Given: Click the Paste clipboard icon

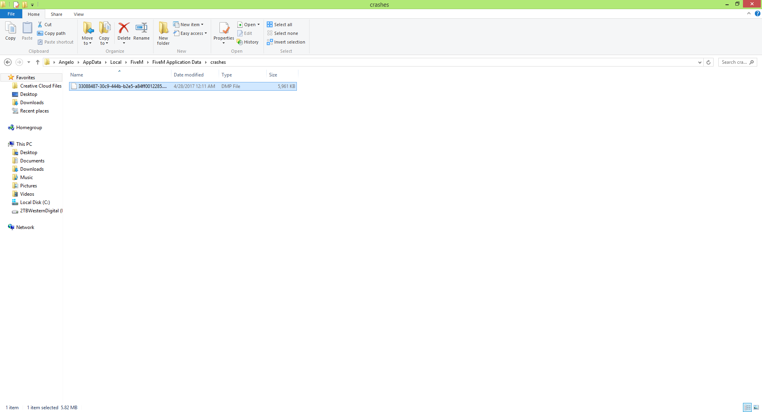Looking at the screenshot, I should point(27,31).
